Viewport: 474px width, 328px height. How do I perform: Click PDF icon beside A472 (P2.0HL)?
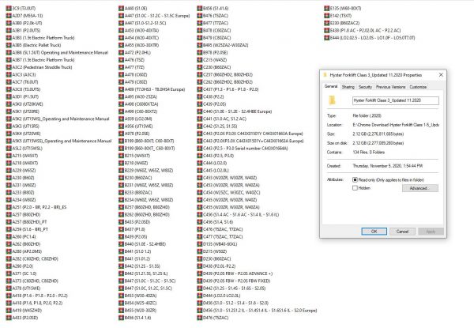(121, 53)
